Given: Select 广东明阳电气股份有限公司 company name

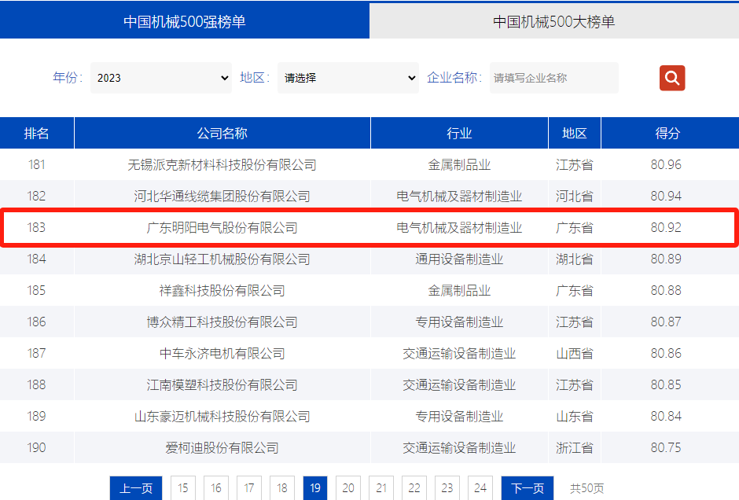Looking at the screenshot, I should coord(222,228).
